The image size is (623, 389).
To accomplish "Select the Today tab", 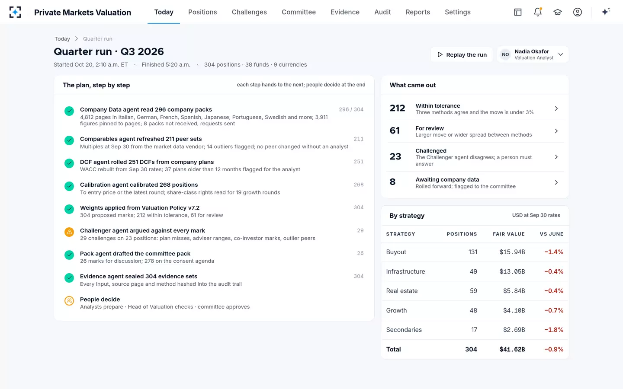I will [164, 12].
